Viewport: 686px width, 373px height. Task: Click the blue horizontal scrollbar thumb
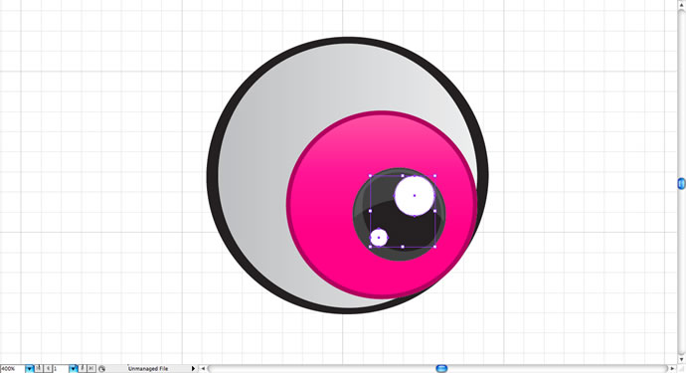tap(441, 369)
